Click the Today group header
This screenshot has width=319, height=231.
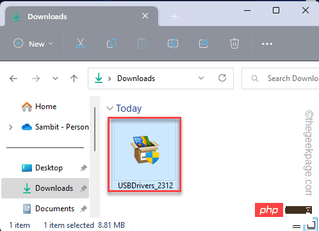tap(129, 108)
